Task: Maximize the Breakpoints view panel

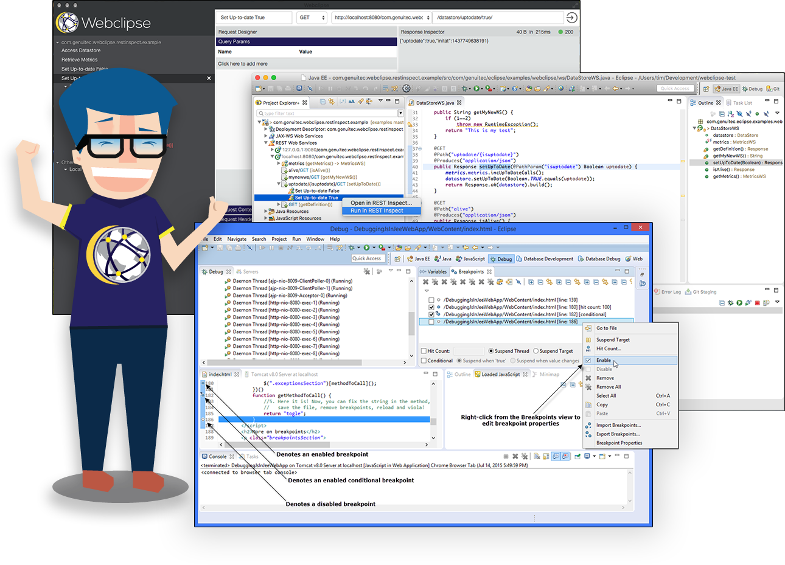Action: tap(627, 271)
